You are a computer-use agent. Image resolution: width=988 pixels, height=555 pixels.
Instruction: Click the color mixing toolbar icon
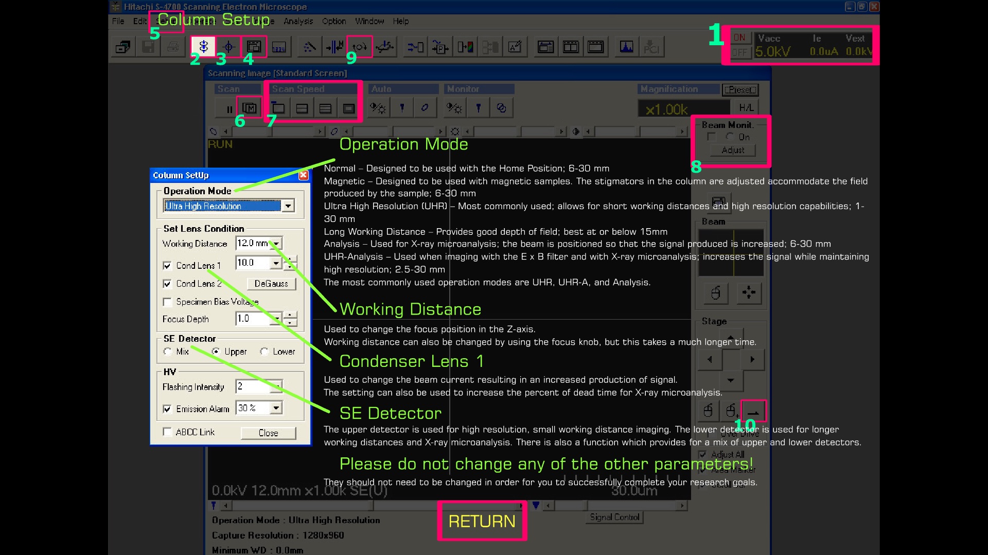click(x=465, y=47)
